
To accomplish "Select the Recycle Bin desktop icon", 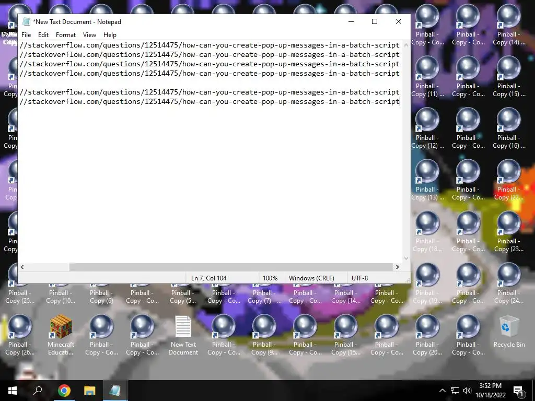I will click(509, 333).
